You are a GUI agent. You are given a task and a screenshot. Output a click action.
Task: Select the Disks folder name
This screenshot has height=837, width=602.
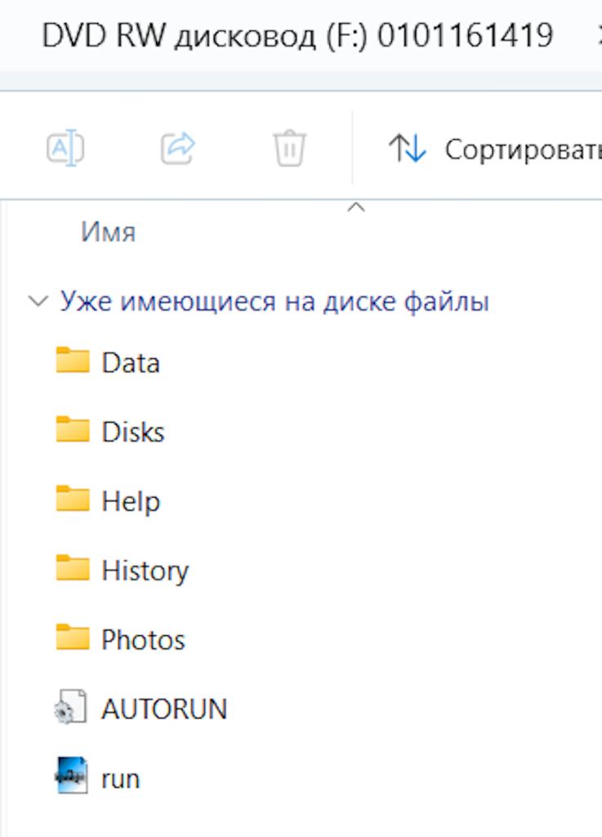[133, 432]
